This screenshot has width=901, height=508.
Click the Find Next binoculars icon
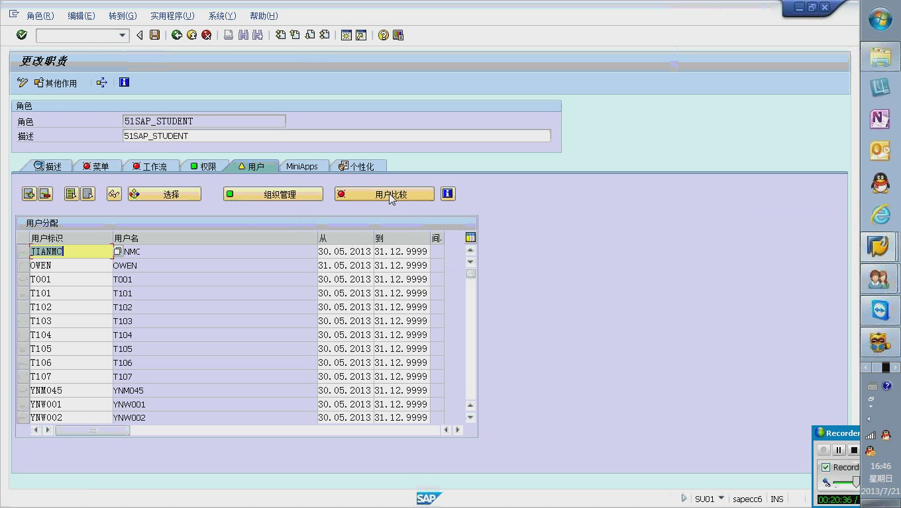[258, 35]
